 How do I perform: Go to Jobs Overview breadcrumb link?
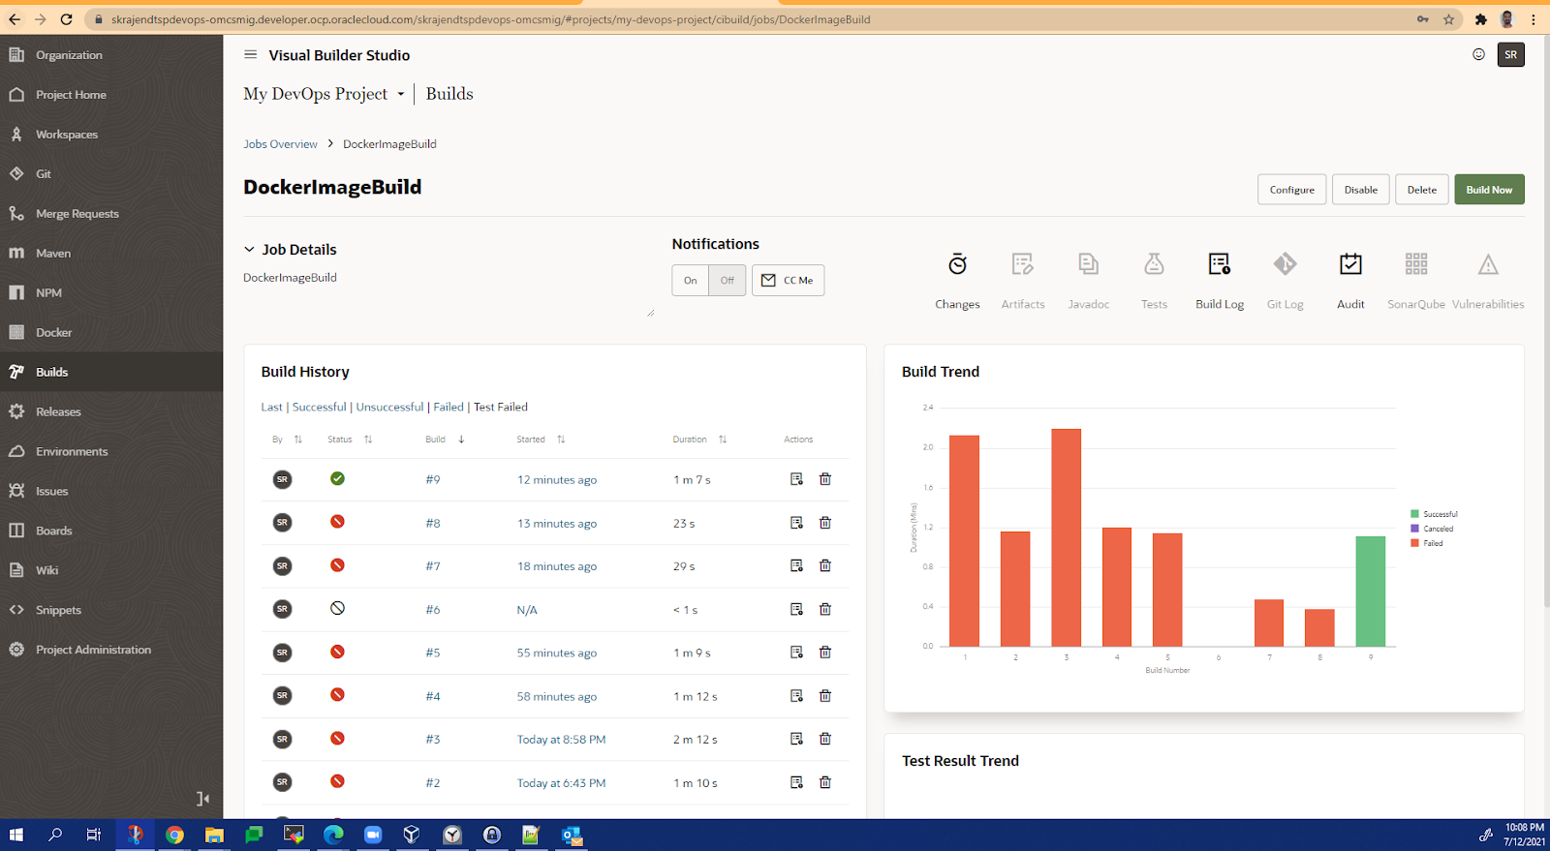pos(280,144)
